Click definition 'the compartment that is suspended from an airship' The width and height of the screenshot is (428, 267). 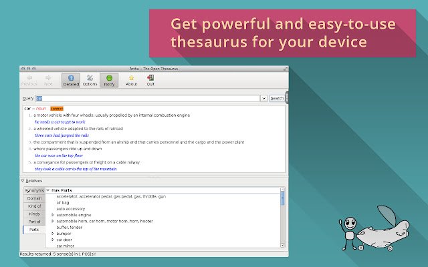[138, 142]
